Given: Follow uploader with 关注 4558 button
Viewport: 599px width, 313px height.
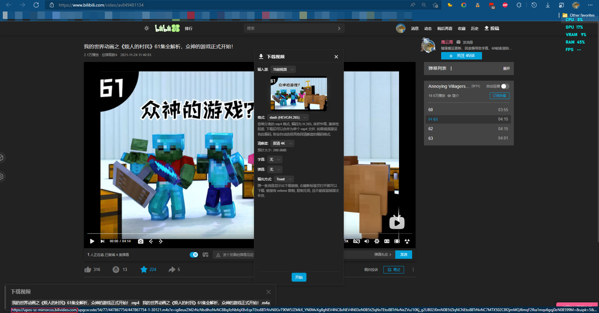Looking at the screenshot, I should click(461, 56).
